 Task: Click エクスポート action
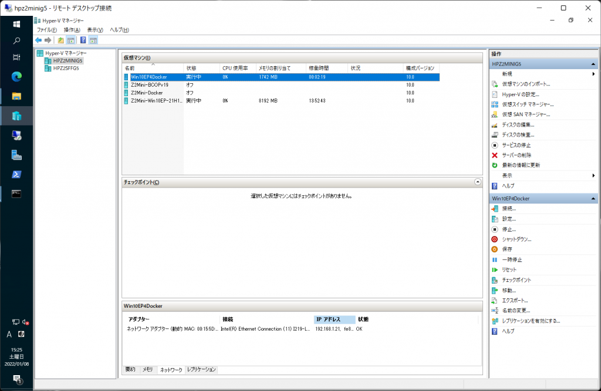(515, 300)
